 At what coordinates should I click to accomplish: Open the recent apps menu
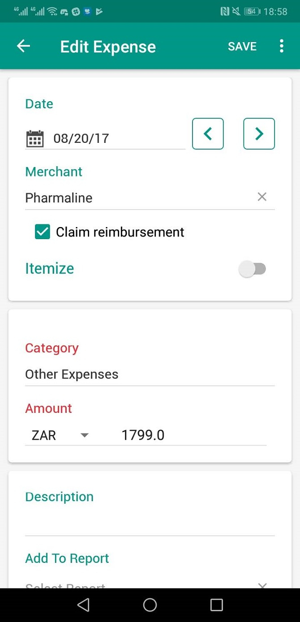point(217,605)
